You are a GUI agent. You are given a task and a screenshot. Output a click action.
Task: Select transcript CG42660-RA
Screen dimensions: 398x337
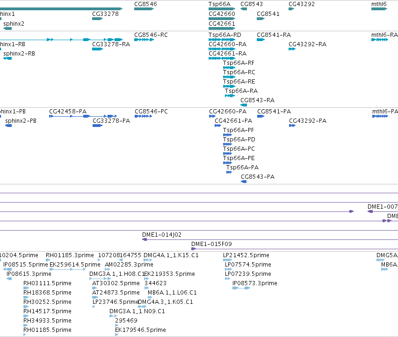point(222,49)
